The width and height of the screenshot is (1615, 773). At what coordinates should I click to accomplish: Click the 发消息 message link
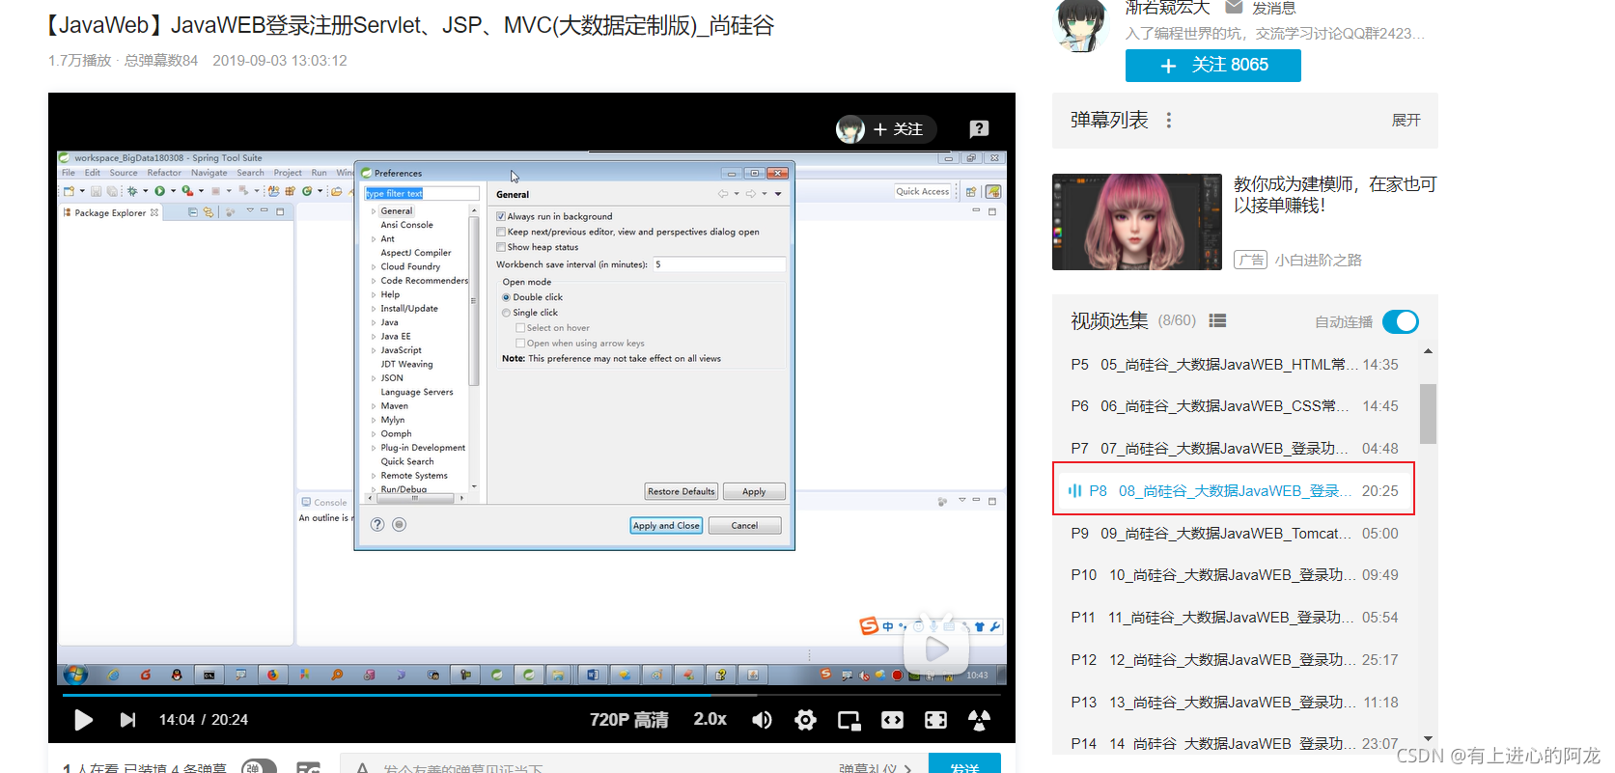(1273, 8)
